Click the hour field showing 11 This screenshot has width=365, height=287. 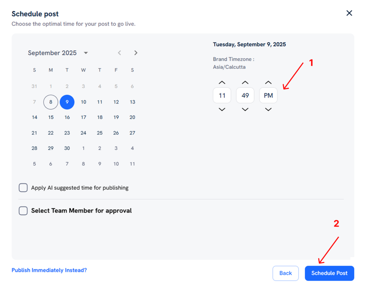coord(222,95)
